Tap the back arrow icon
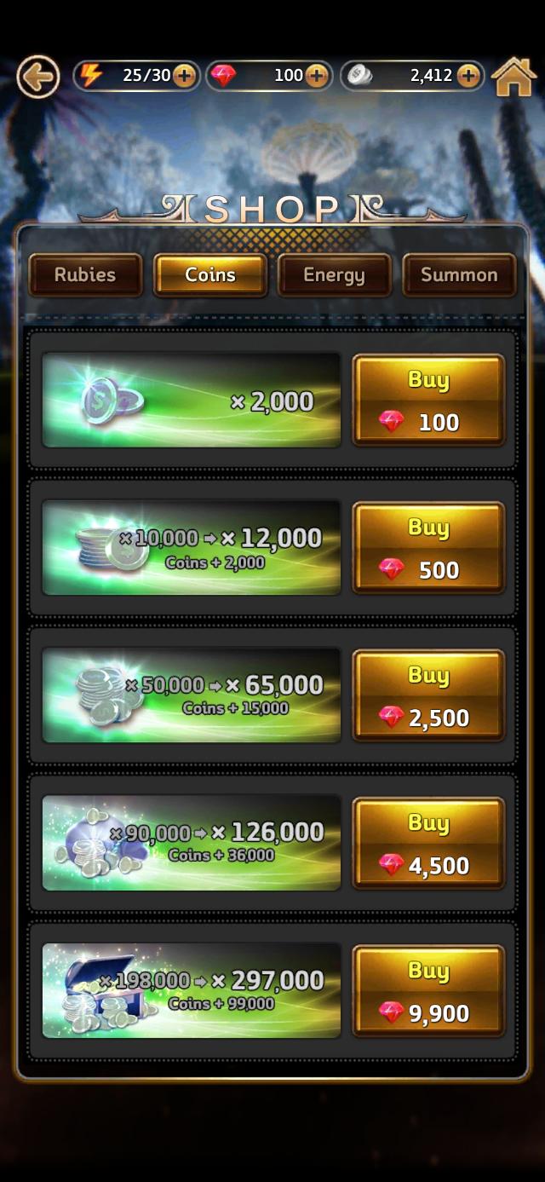Image resolution: width=545 pixels, height=1182 pixels. tap(37, 78)
